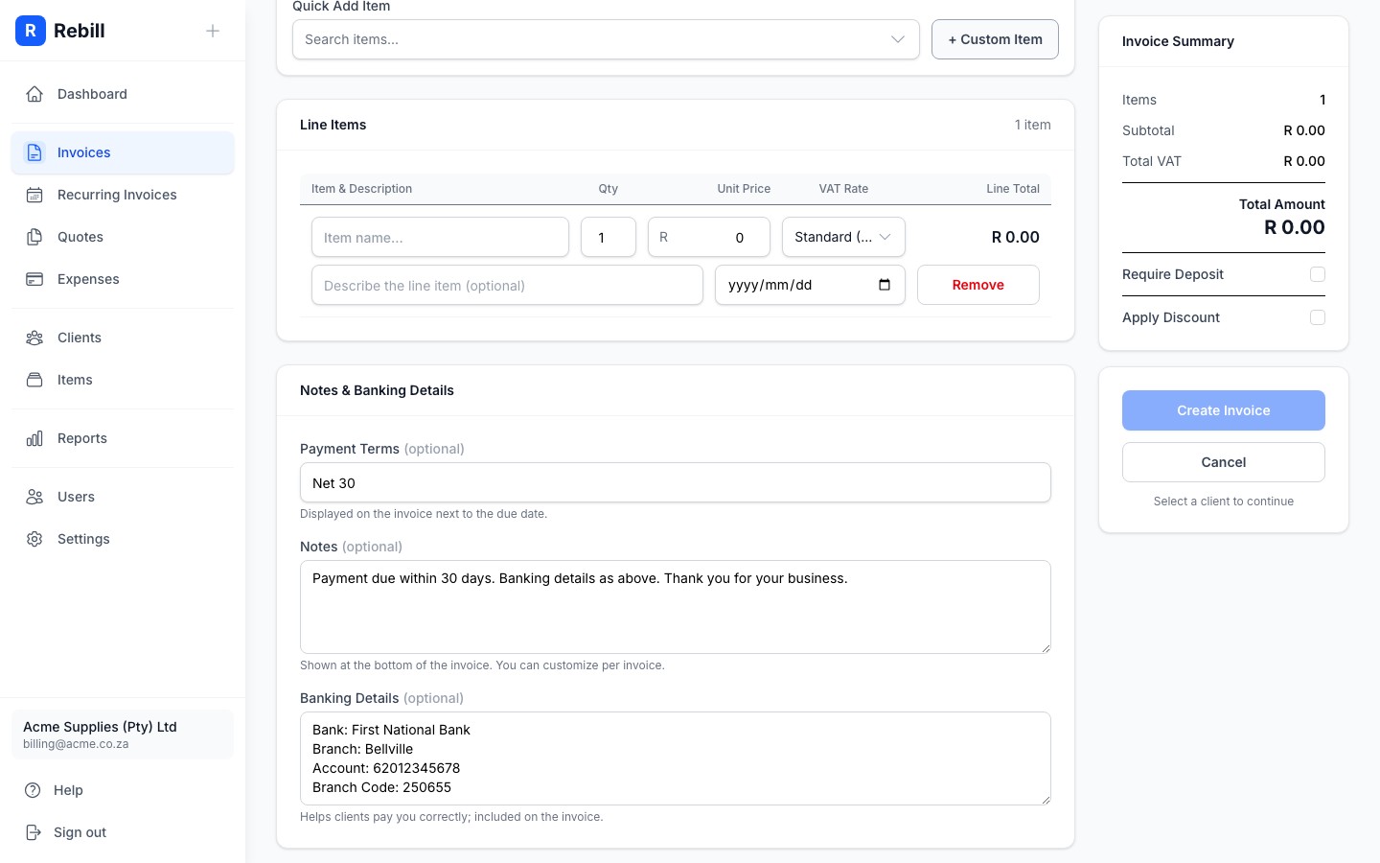Image resolution: width=1380 pixels, height=863 pixels.
Task: Click the Reports bar-chart icon
Action: [x=34, y=438]
